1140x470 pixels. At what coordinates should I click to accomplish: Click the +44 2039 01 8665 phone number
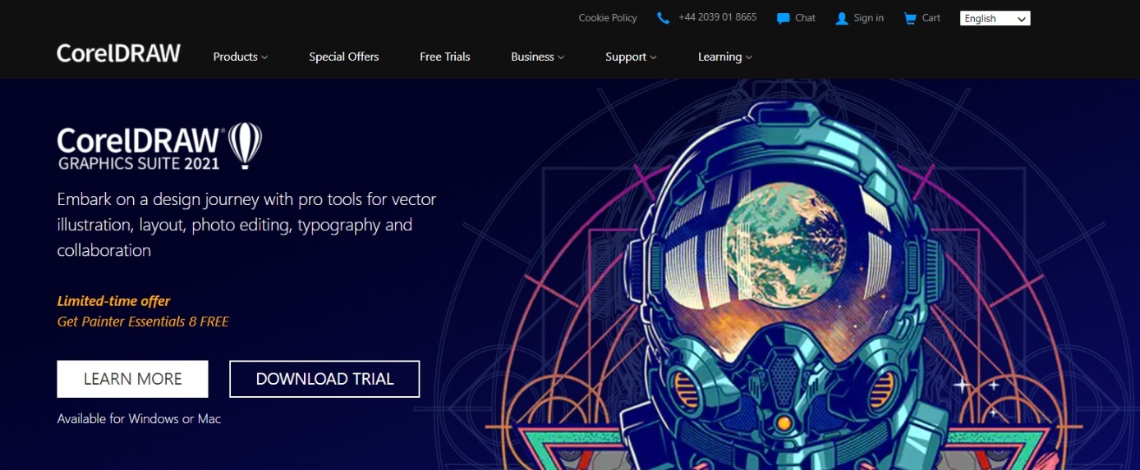[x=718, y=17]
